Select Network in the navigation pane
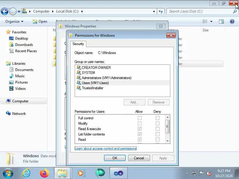The image size is (239, 179). pyautogui.click(x=16, y=114)
